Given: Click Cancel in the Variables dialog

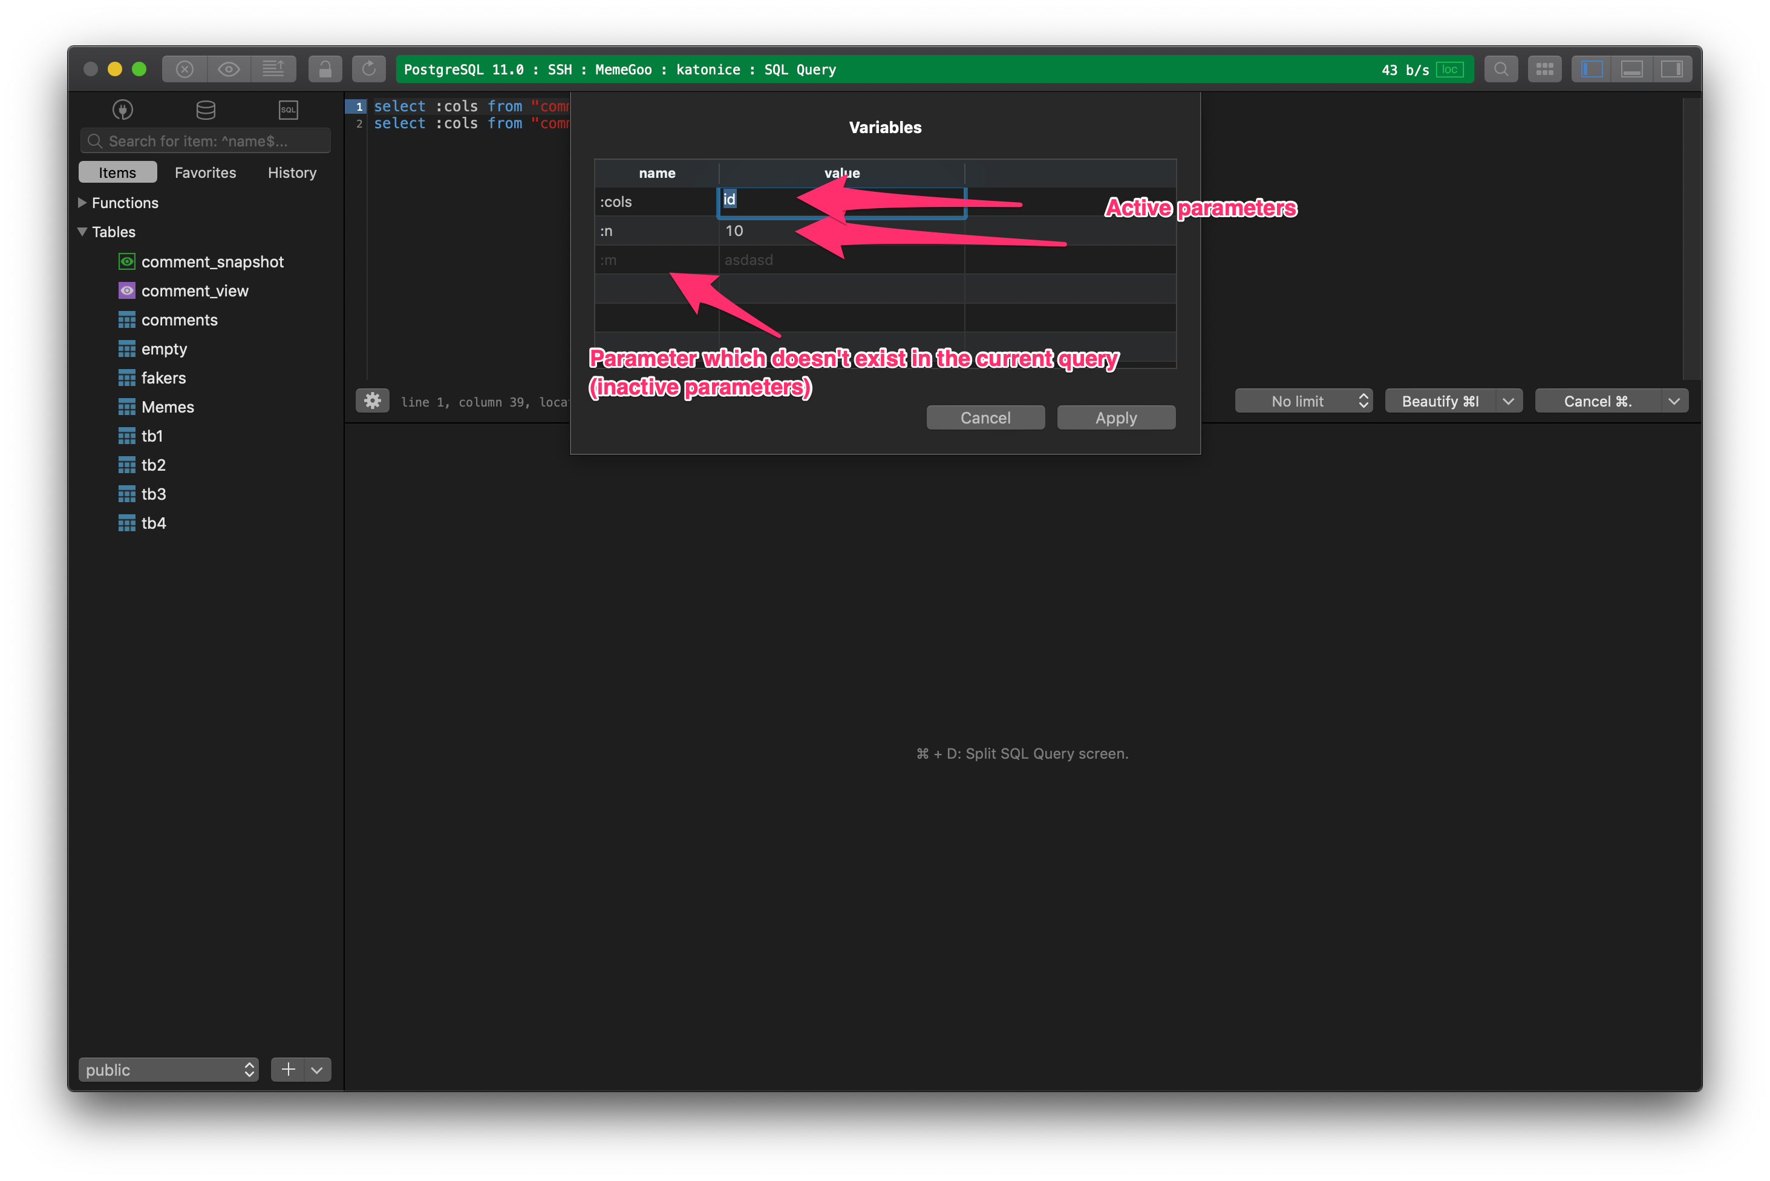Looking at the screenshot, I should tap(985, 417).
